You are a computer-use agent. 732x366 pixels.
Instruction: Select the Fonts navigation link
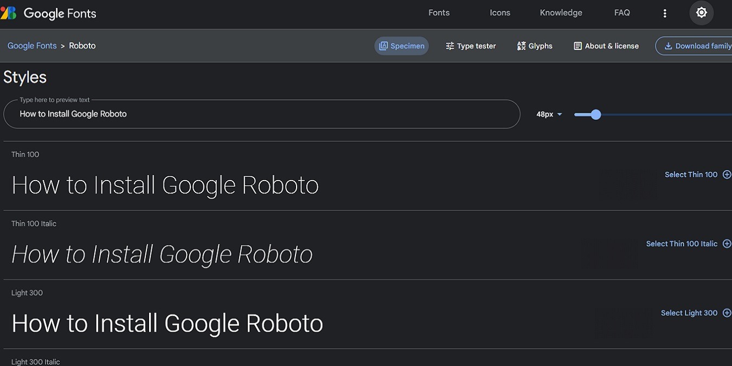[439, 12]
